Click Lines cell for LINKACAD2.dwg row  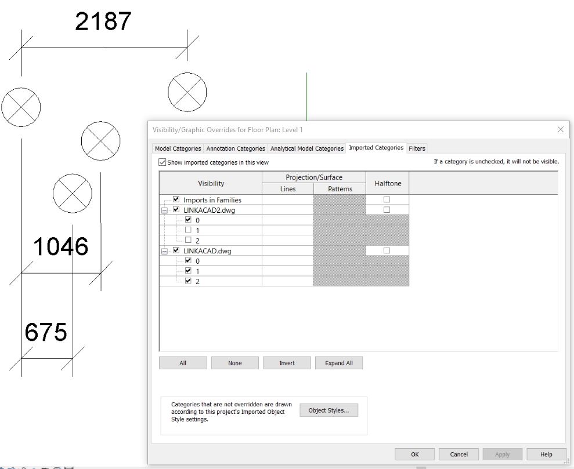(x=288, y=210)
